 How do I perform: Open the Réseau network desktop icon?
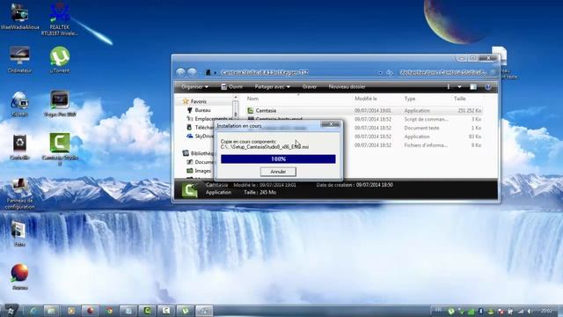tap(19, 104)
